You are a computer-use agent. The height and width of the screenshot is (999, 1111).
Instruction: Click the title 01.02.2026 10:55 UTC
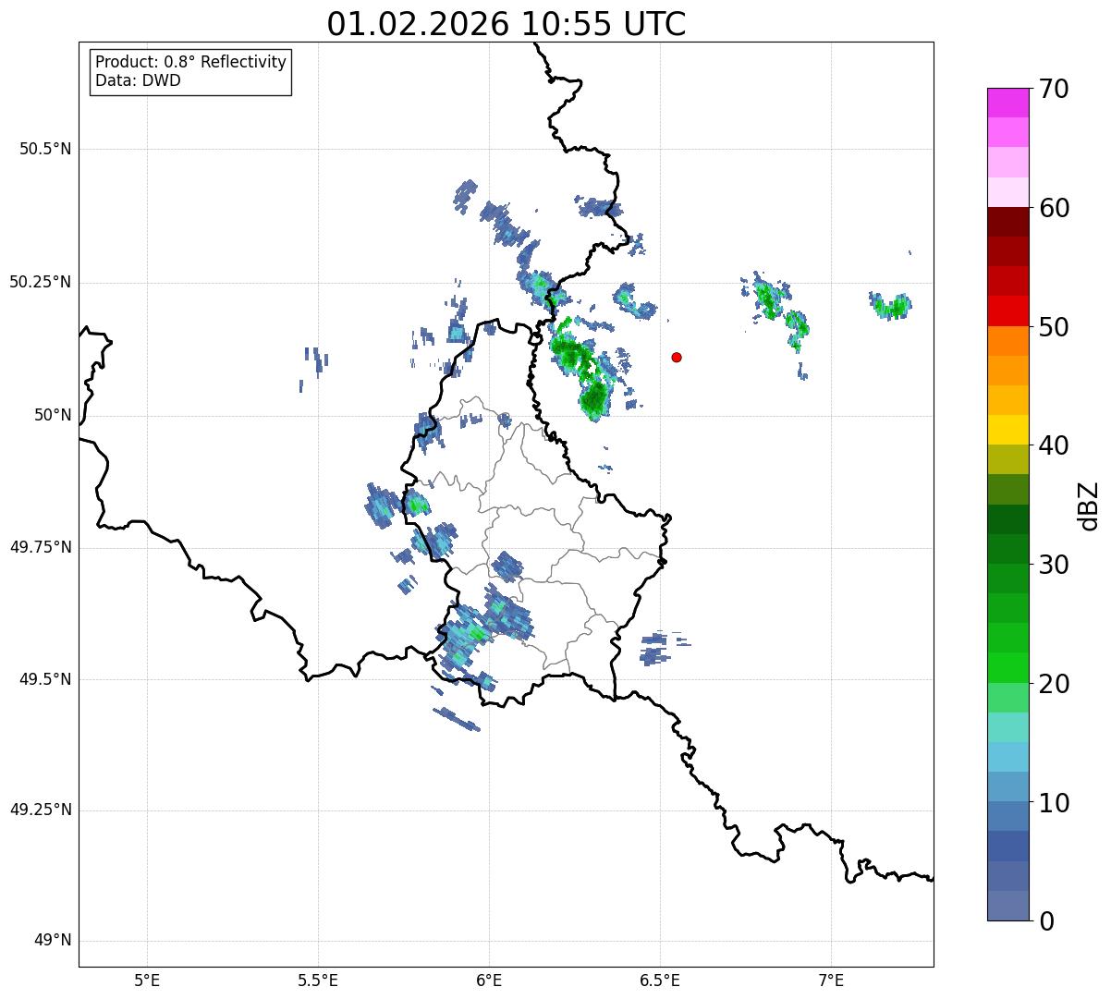point(507,24)
